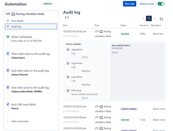
Task: Click the Operations column header
Action: click(156, 25)
